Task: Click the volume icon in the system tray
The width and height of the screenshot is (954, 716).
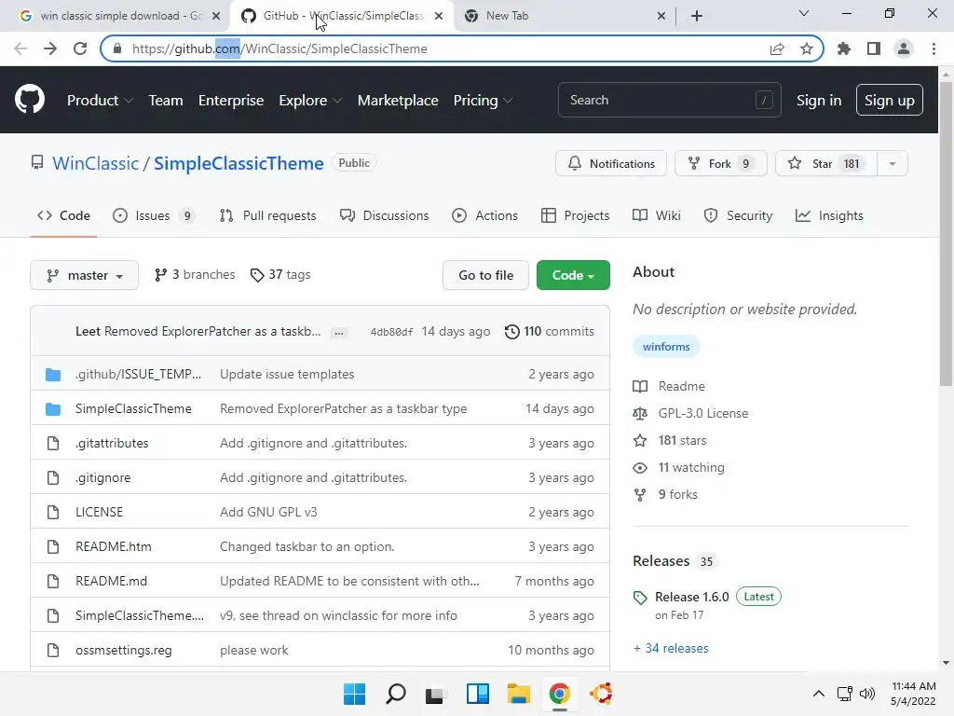Action: pos(867,694)
